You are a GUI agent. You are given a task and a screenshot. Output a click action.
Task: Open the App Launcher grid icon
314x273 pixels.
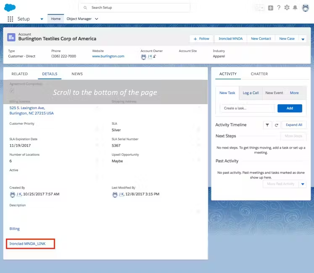(x=11, y=19)
